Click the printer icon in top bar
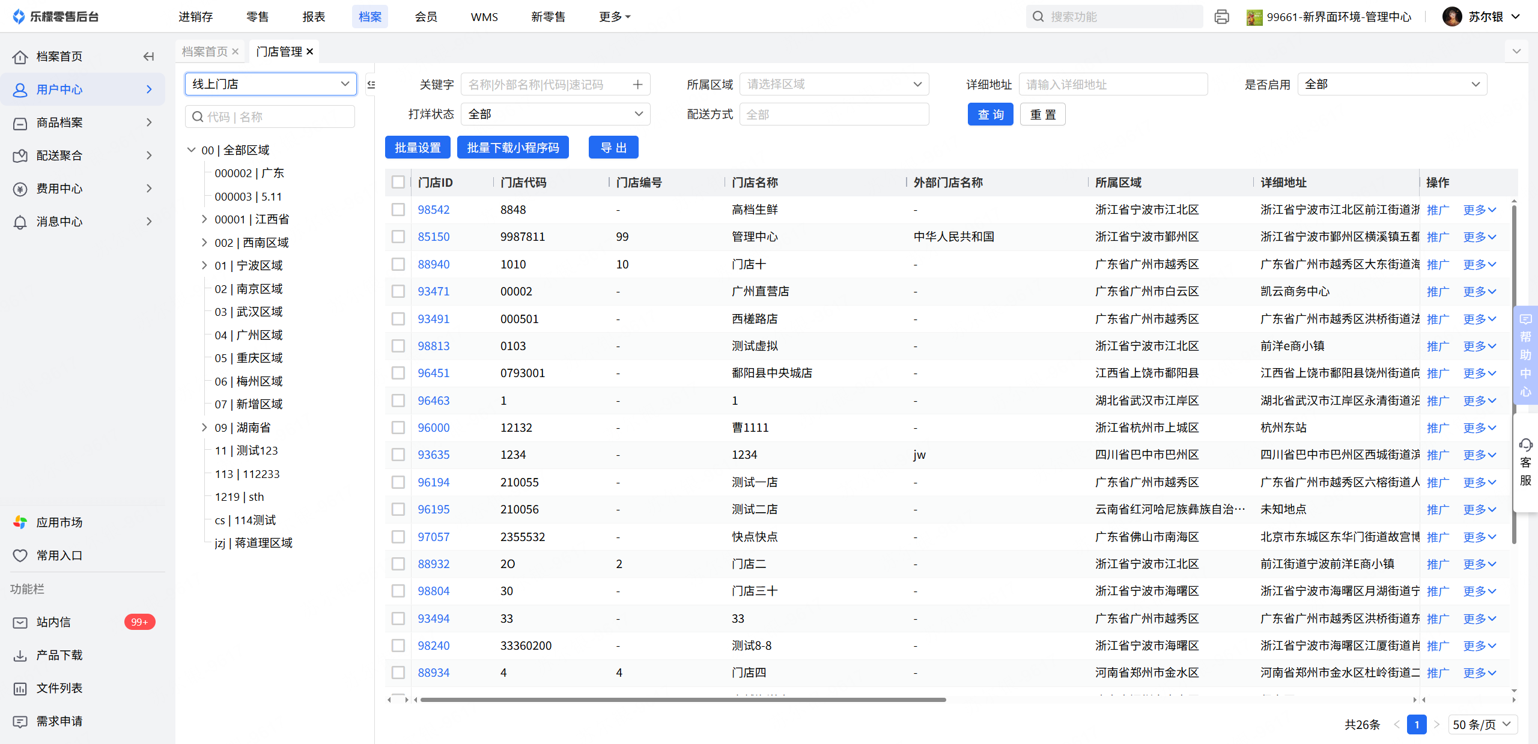 pyautogui.click(x=1221, y=17)
